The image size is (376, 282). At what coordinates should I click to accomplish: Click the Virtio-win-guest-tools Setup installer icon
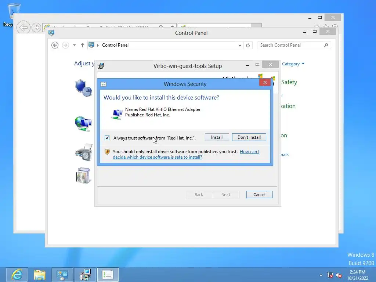point(101,66)
